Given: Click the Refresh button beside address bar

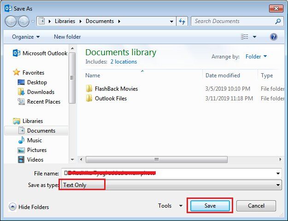Looking at the screenshot, I should [x=182, y=21].
